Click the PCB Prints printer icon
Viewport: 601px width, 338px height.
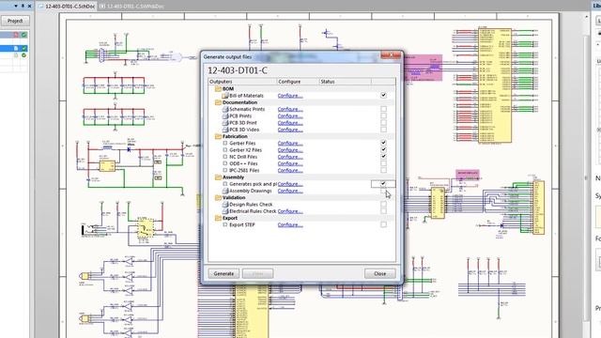[225, 116]
